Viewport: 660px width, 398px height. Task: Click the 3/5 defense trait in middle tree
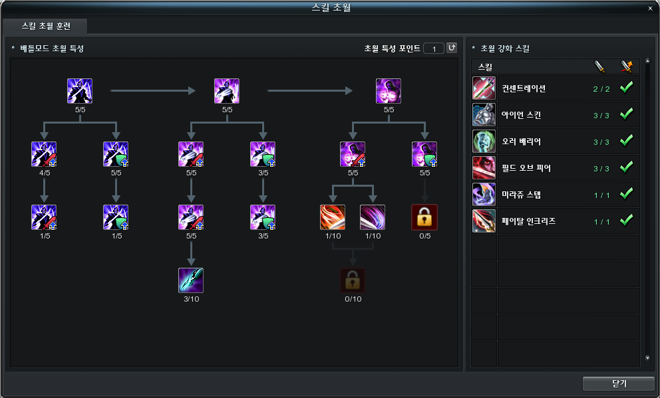pos(263,154)
